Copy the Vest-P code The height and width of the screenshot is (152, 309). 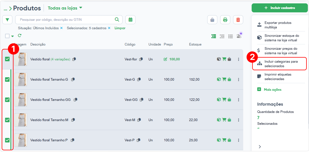pyautogui.click(x=139, y=140)
